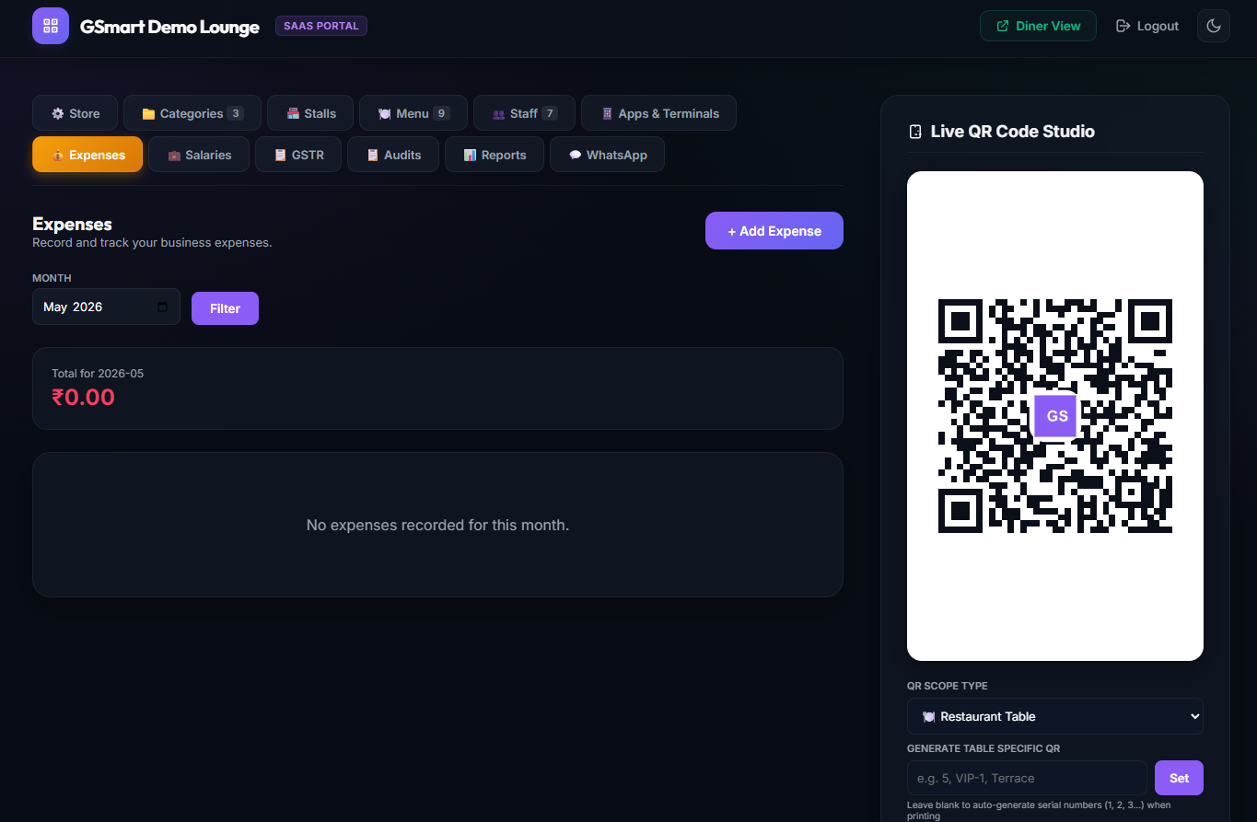Click the GS logo in QR code

pos(1055,416)
